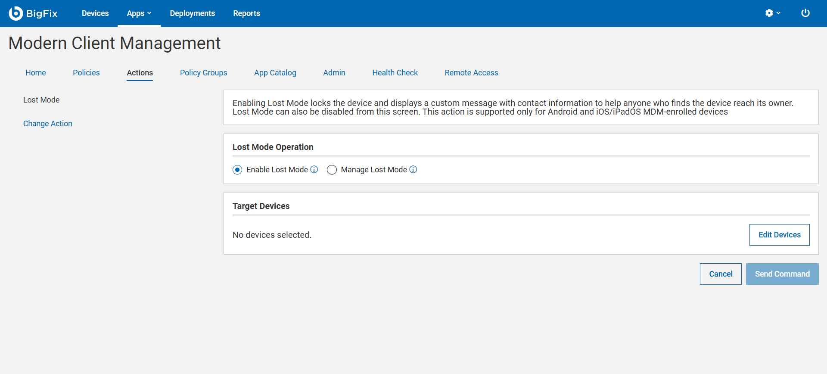
Task: Switch to the Remote Access tab
Action: click(x=472, y=73)
